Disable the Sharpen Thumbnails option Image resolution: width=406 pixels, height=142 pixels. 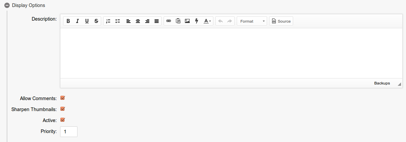point(62,109)
